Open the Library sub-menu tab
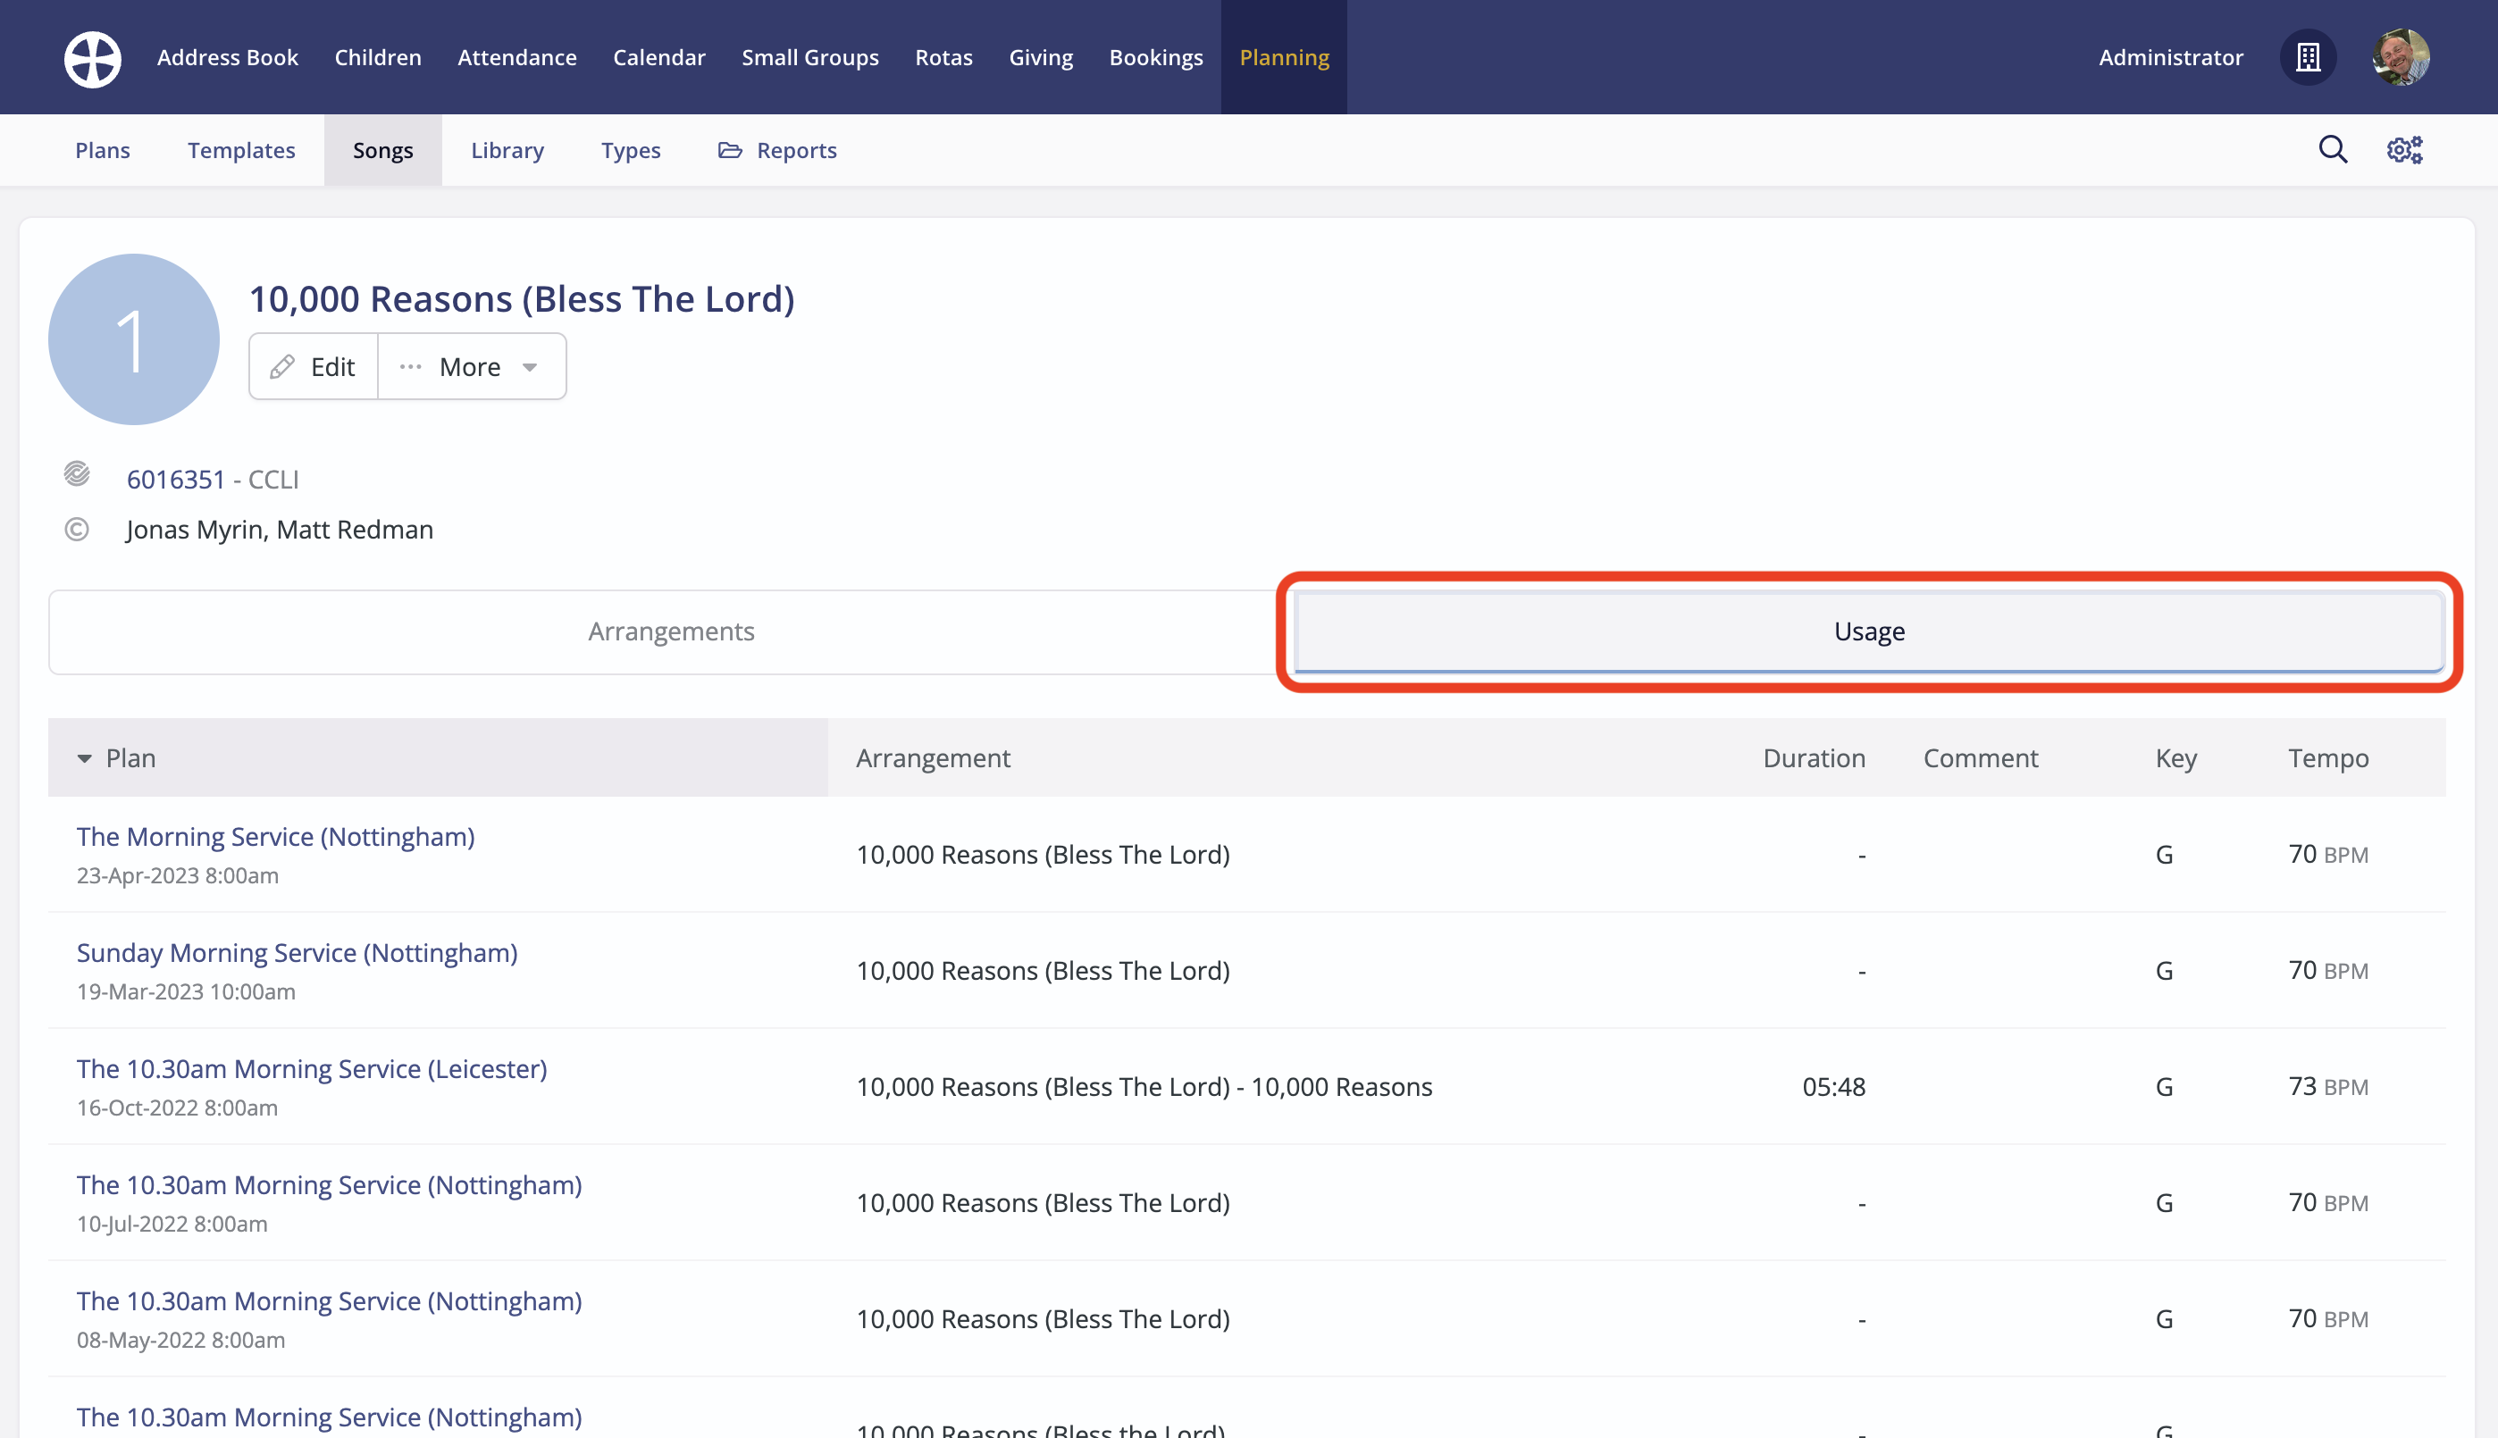The height and width of the screenshot is (1438, 2498). tap(507, 150)
